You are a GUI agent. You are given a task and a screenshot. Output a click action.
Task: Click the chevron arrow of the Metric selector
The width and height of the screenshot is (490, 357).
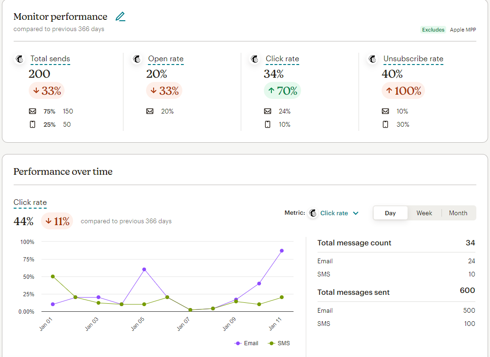pyautogui.click(x=356, y=213)
